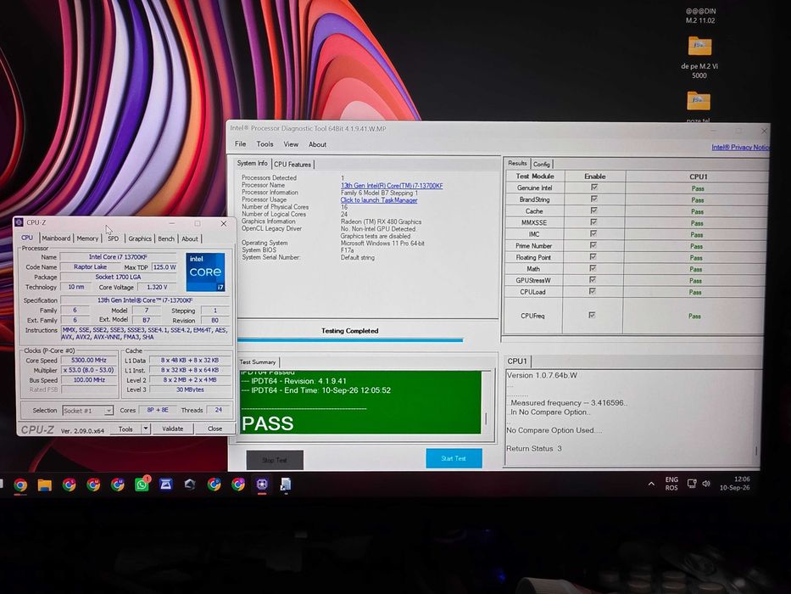Click the volume speaker icon in the system tray
791x594 pixels.
[x=706, y=484]
